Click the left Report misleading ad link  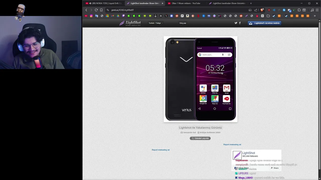pyautogui.click(x=161, y=150)
